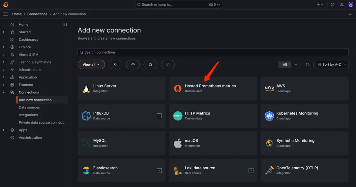
Task: Open the MySQL integration card
Action: pyautogui.click(x=121, y=143)
